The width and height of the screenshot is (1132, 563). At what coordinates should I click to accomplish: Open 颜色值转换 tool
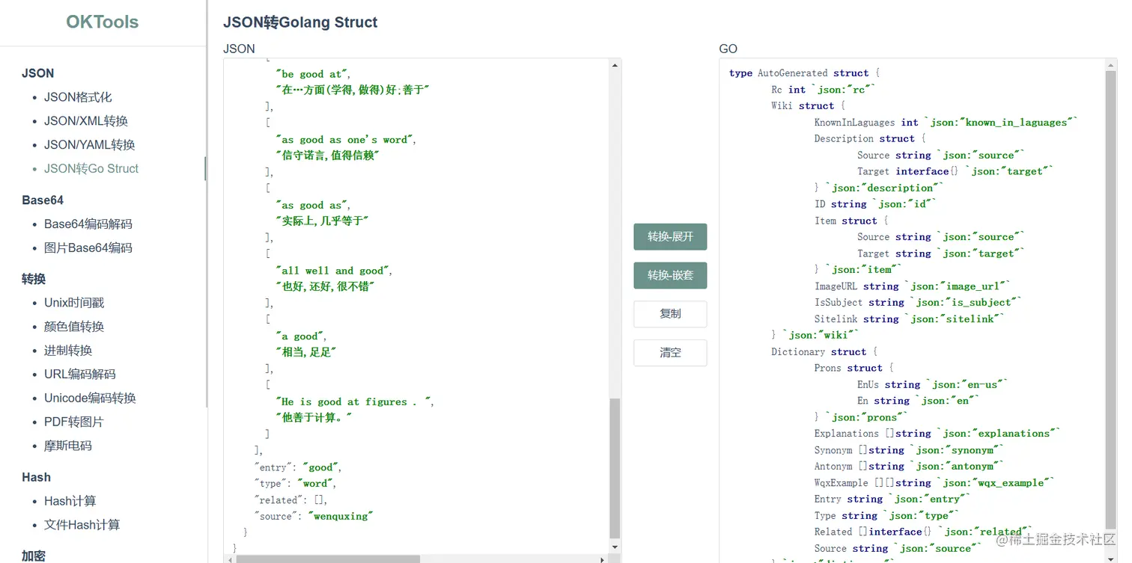(x=74, y=327)
